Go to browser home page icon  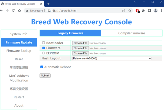[x=19, y=11]
